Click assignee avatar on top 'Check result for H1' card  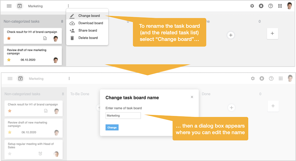coord(56,39)
